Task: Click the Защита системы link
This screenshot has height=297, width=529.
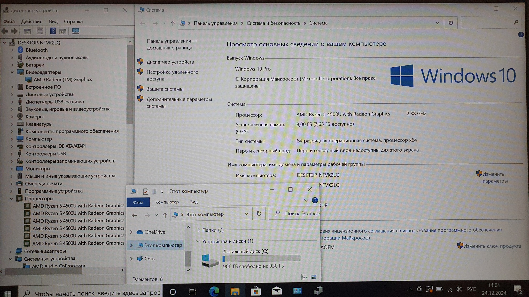Action: pos(165,89)
